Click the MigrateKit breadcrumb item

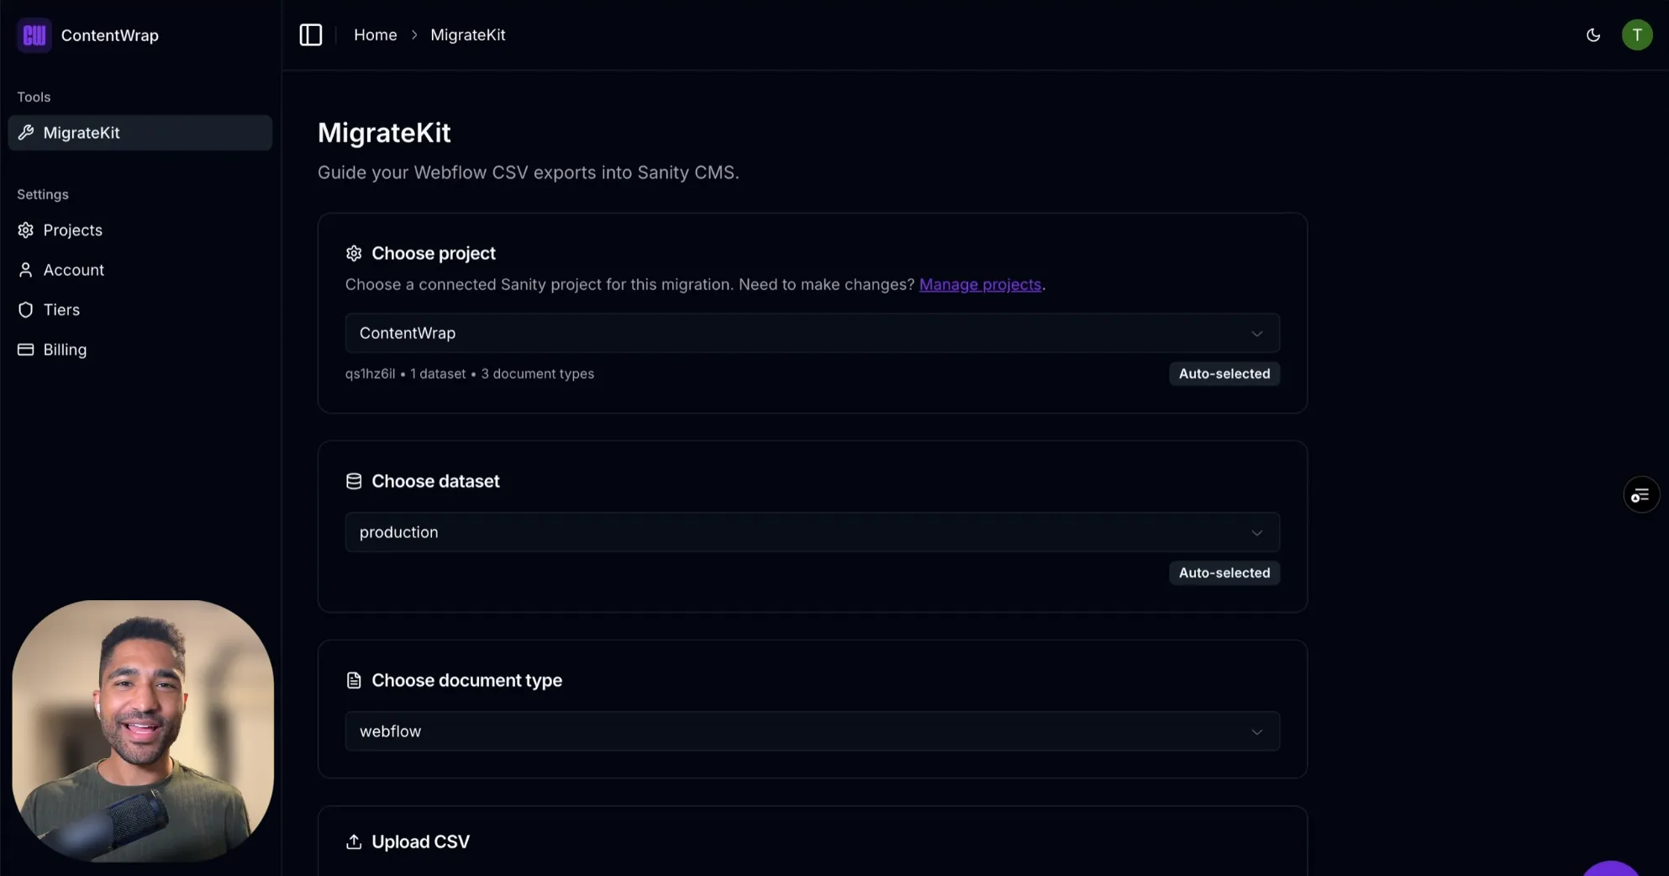[x=467, y=35]
